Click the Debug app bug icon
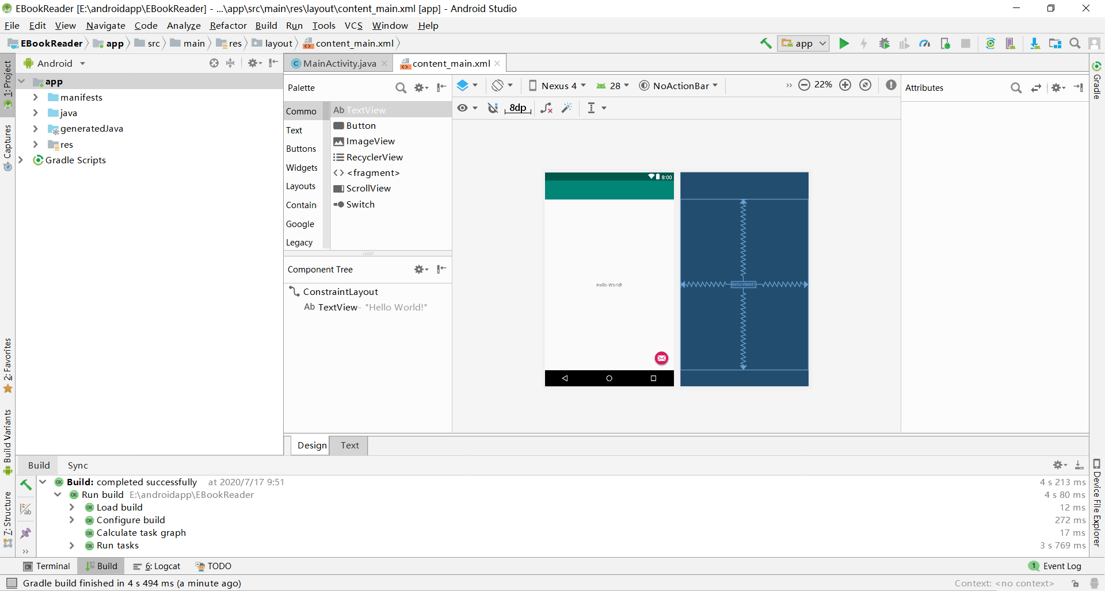The height and width of the screenshot is (591, 1105). coord(885,43)
